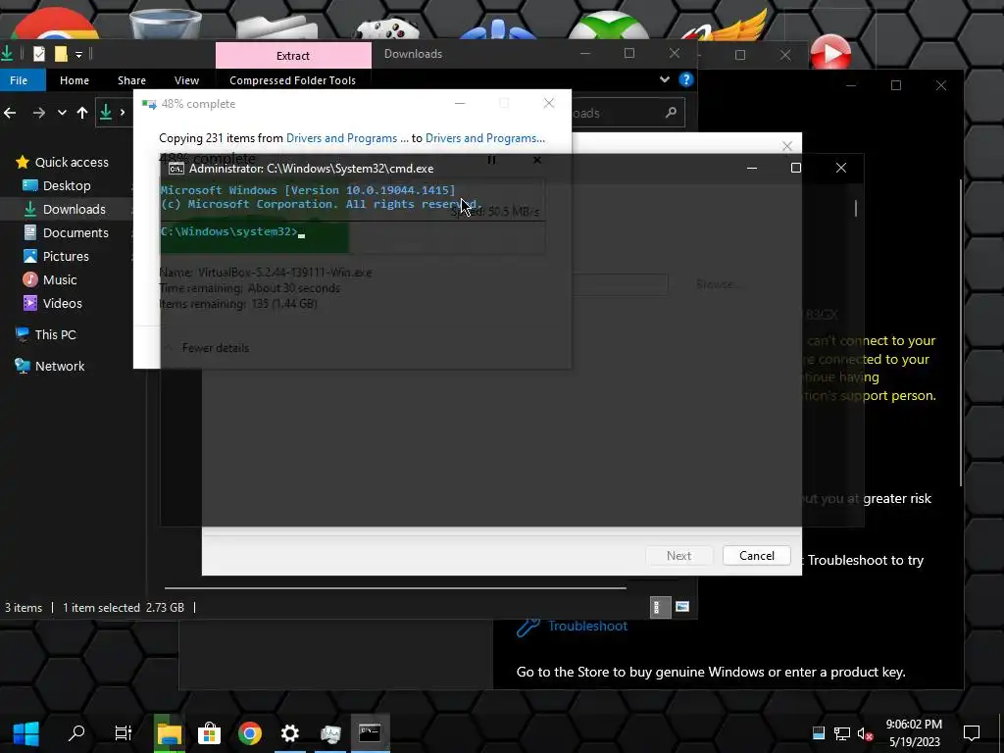Open Explorer Help question mark icon
Image resolution: width=1004 pixels, height=753 pixels.
coord(685,79)
